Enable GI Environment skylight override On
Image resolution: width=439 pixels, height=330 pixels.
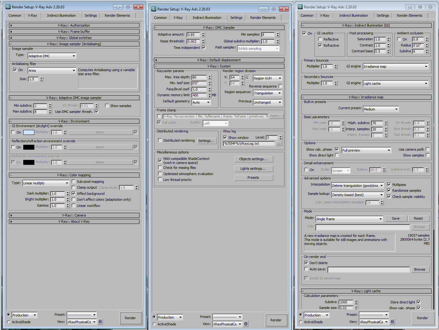point(13,132)
